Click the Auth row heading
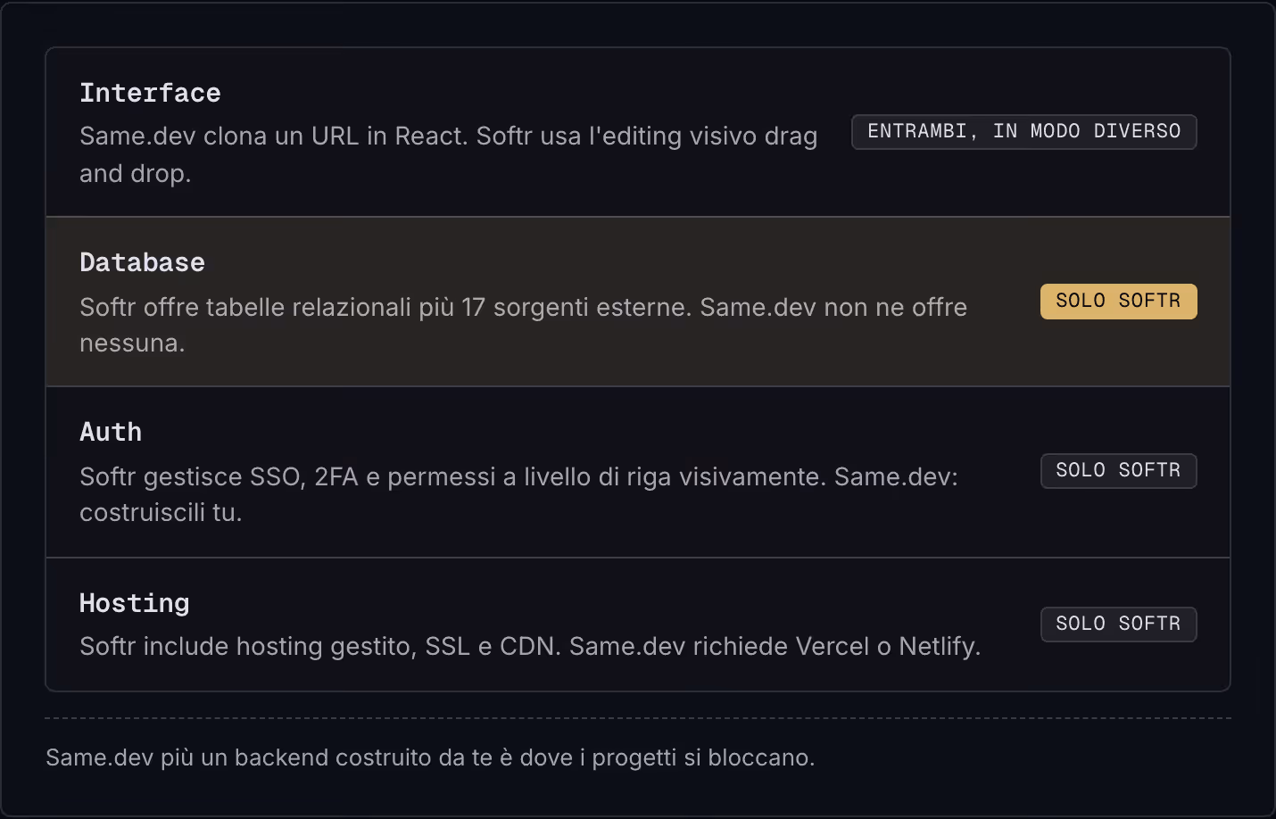Viewport: 1276px width, 819px height. [x=111, y=432]
